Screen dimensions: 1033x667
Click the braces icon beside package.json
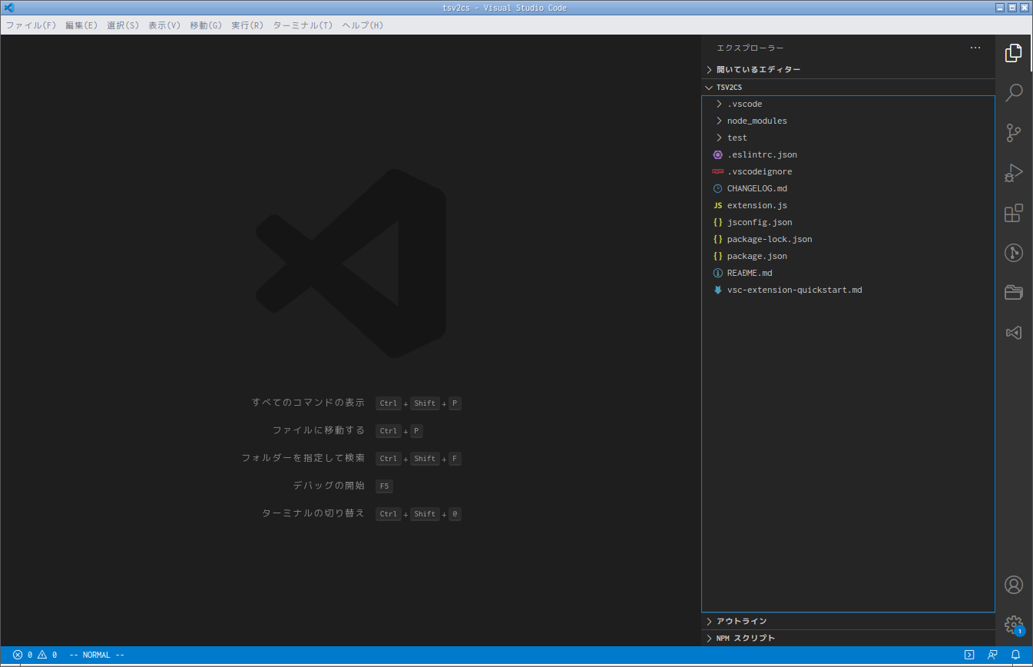tap(717, 256)
